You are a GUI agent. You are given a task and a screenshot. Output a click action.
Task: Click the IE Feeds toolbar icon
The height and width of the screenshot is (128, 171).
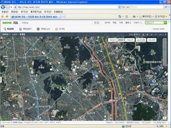127,16
